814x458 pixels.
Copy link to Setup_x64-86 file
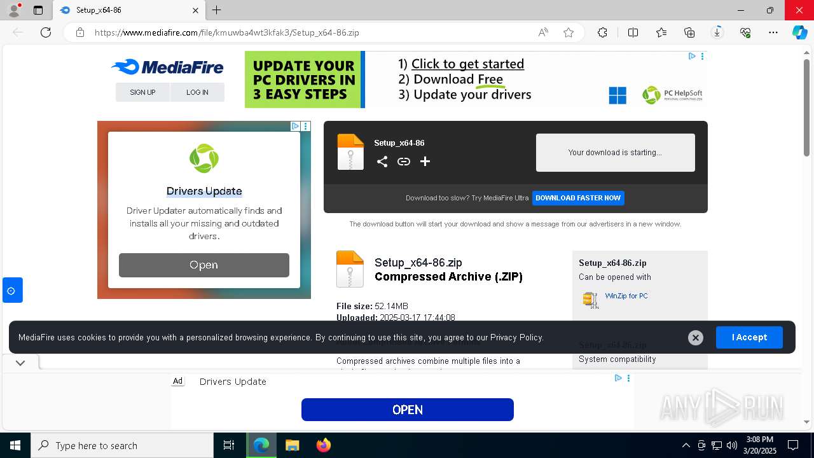point(403,162)
